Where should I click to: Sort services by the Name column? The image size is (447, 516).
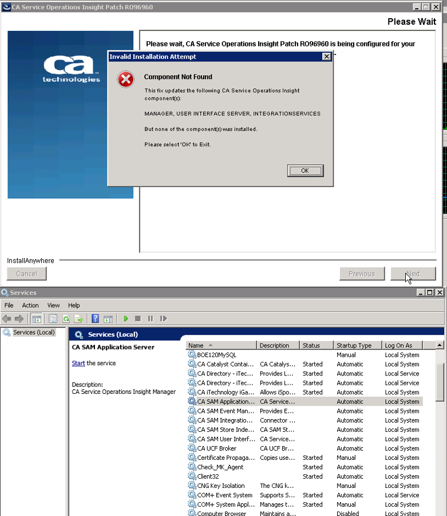(x=221, y=345)
